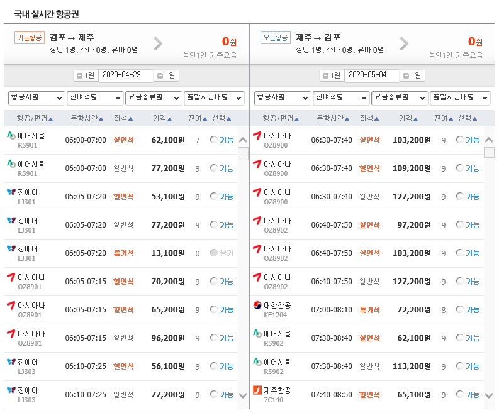Sort departure list by 가격 column
The image size is (499, 413).
pos(162,118)
